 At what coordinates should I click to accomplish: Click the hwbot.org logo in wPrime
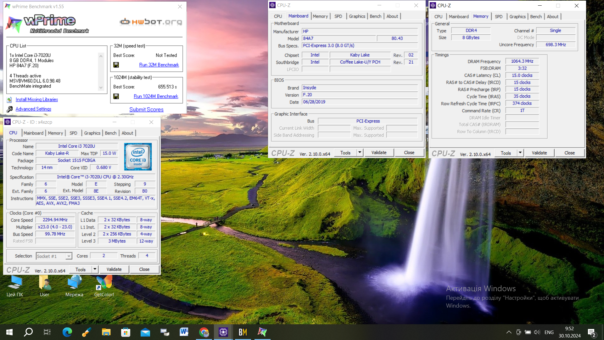(x=151, y=22)
